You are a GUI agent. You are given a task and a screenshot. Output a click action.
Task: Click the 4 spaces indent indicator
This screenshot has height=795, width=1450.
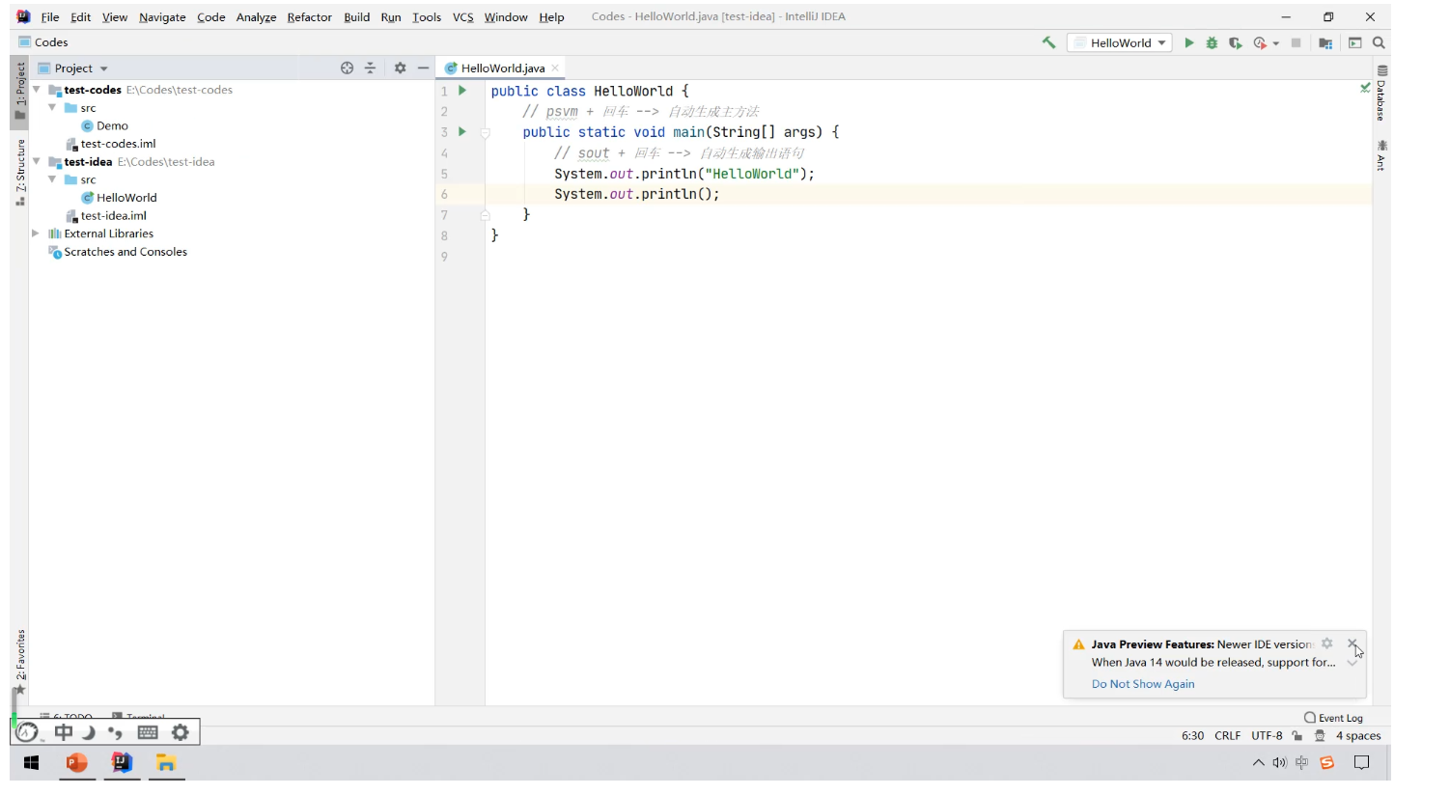click(1358, 735)
